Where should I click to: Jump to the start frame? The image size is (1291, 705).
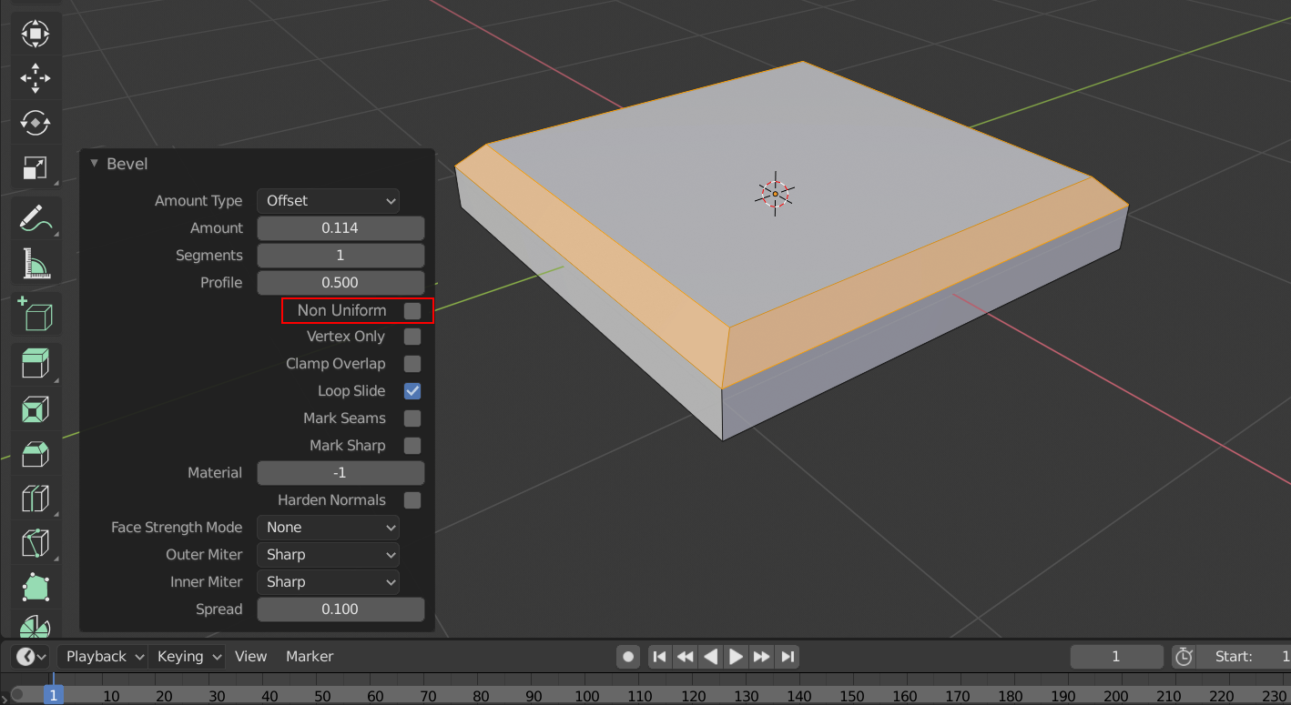point(660,656)
